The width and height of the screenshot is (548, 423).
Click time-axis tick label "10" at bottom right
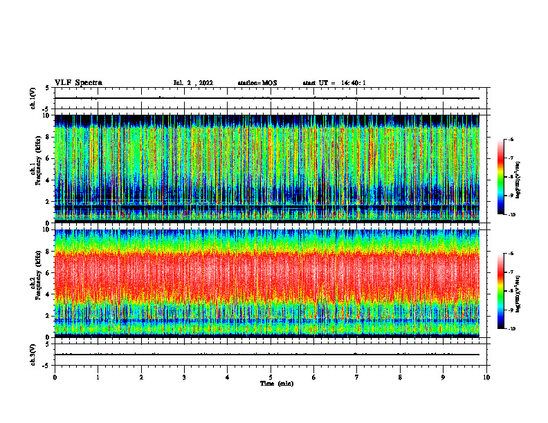click(486, 377)
